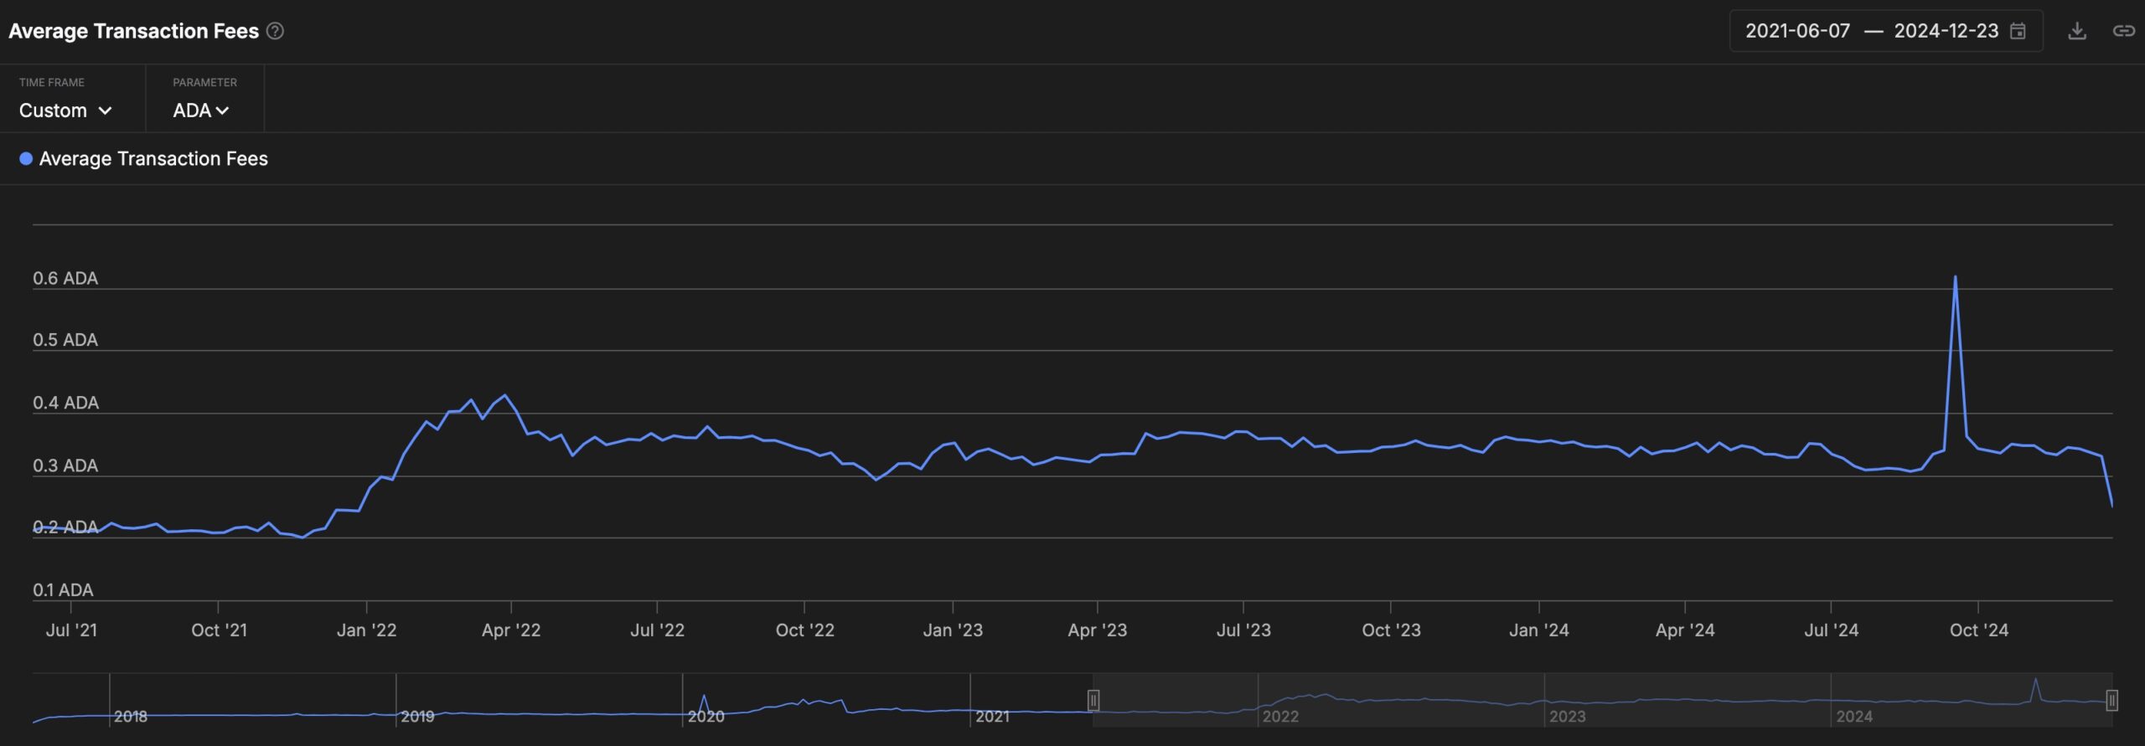Click the 2023 label in the navigator
This screenshot has height=746, width=2145.
(x=1568, y=717)
